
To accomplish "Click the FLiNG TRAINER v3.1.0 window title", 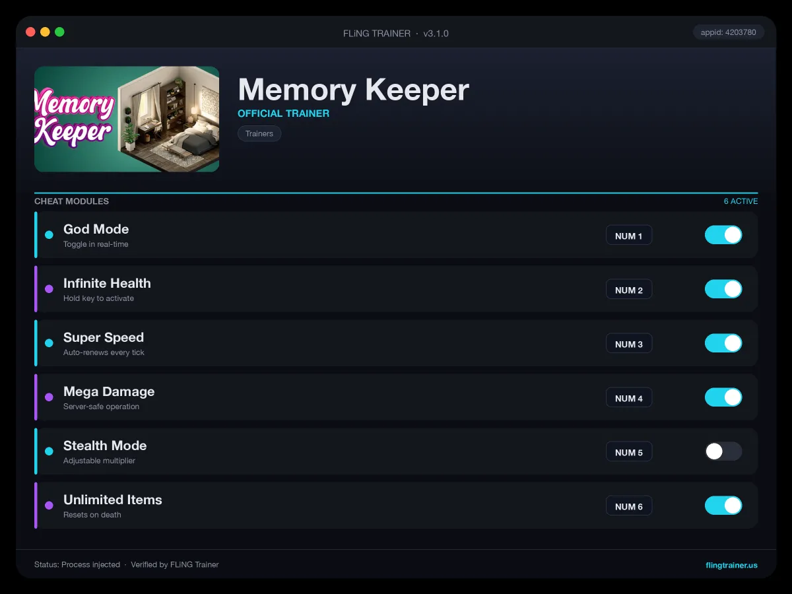I will click(x=396, y=33).
